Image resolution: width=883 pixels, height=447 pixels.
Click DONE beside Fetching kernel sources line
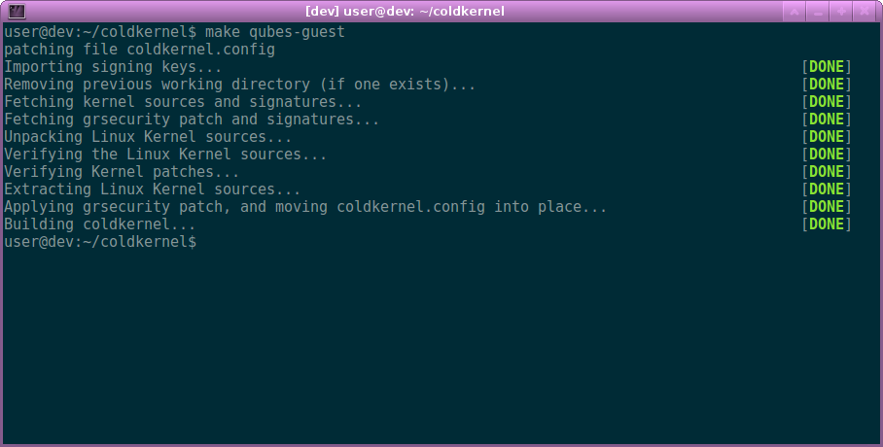pos(827,102)
